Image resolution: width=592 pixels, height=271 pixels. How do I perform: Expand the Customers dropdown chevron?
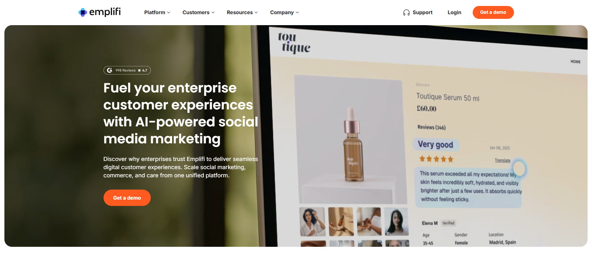point(213,13)
